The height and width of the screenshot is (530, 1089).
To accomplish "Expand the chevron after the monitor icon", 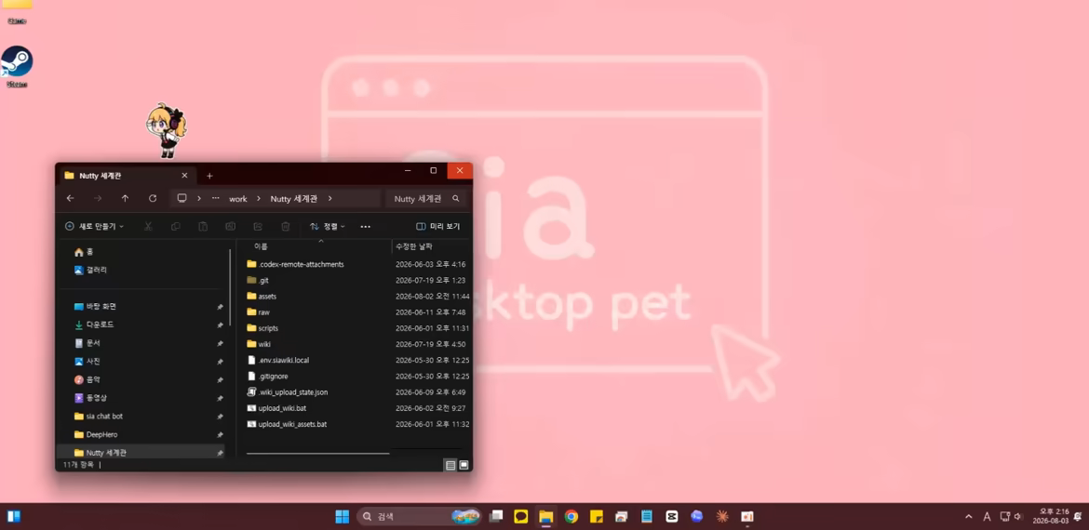I will pyautogui.click(x=198, y=198).
